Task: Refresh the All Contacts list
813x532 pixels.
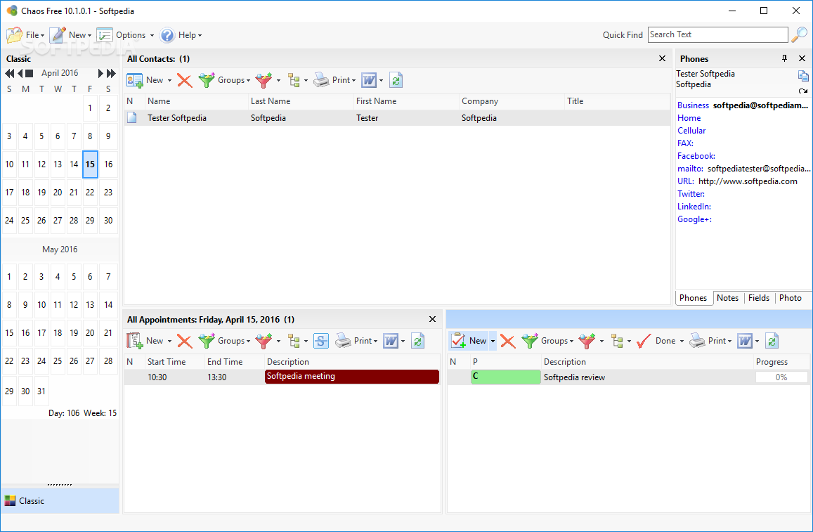Action: click(396, 80)
